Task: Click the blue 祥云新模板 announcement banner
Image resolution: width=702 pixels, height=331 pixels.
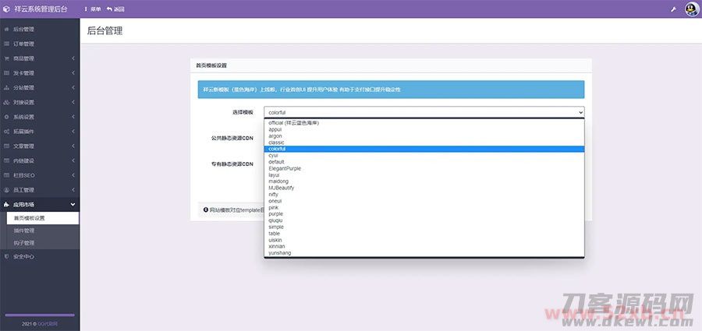Action: tap(390, 90)
